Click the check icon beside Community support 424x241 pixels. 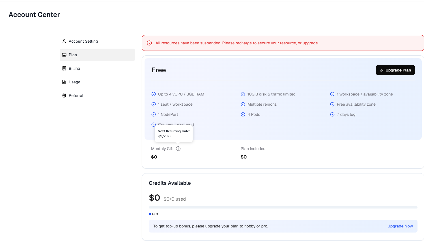pos(154,125)
